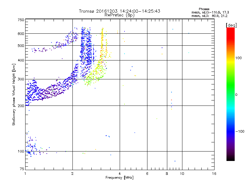
Task: Click the y-axis tick label "750"
Action: pos(21,20)
